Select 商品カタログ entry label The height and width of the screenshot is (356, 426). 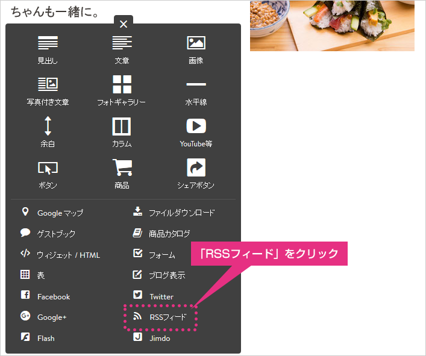169,234
